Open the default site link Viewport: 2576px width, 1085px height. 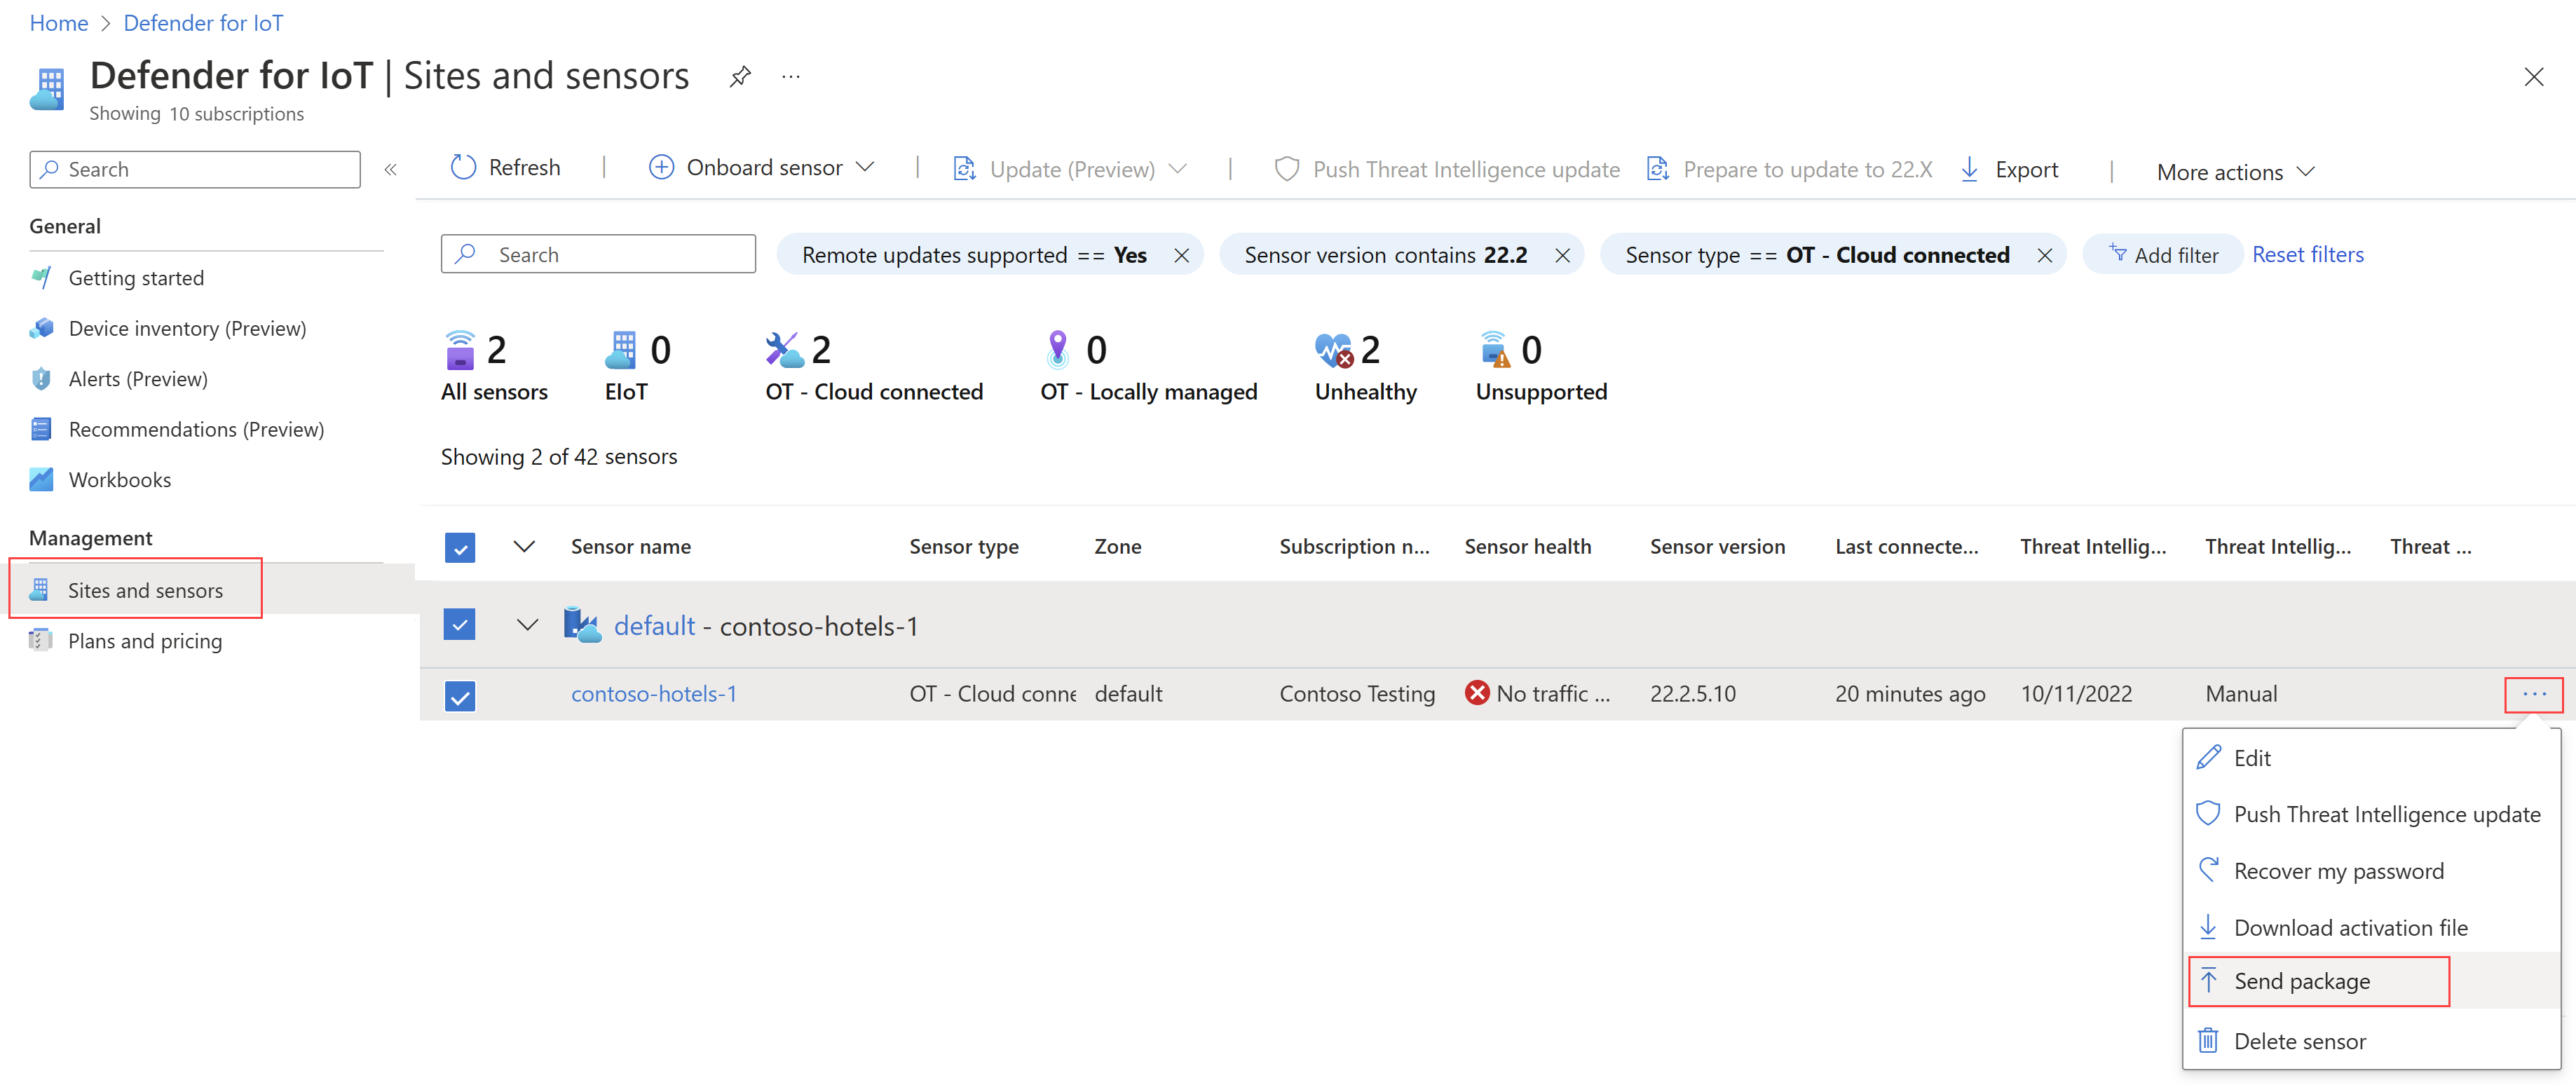point(654,626)
